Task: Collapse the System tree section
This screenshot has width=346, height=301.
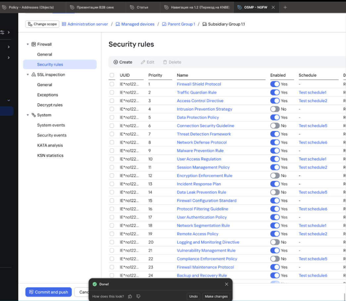Action: point(28,115)
